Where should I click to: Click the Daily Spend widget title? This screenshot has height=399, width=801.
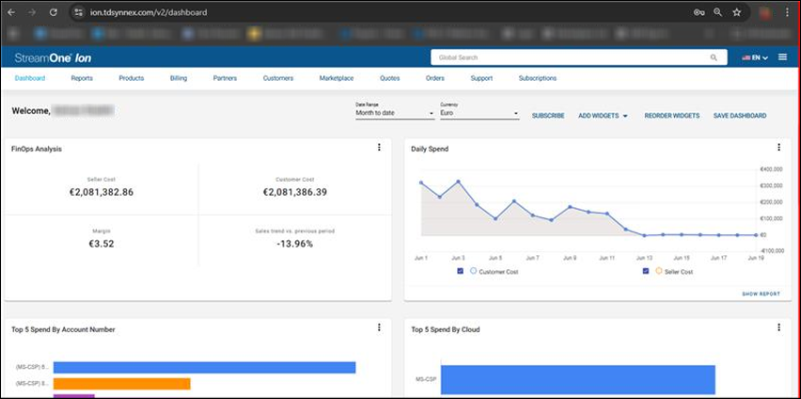(431, 149)
